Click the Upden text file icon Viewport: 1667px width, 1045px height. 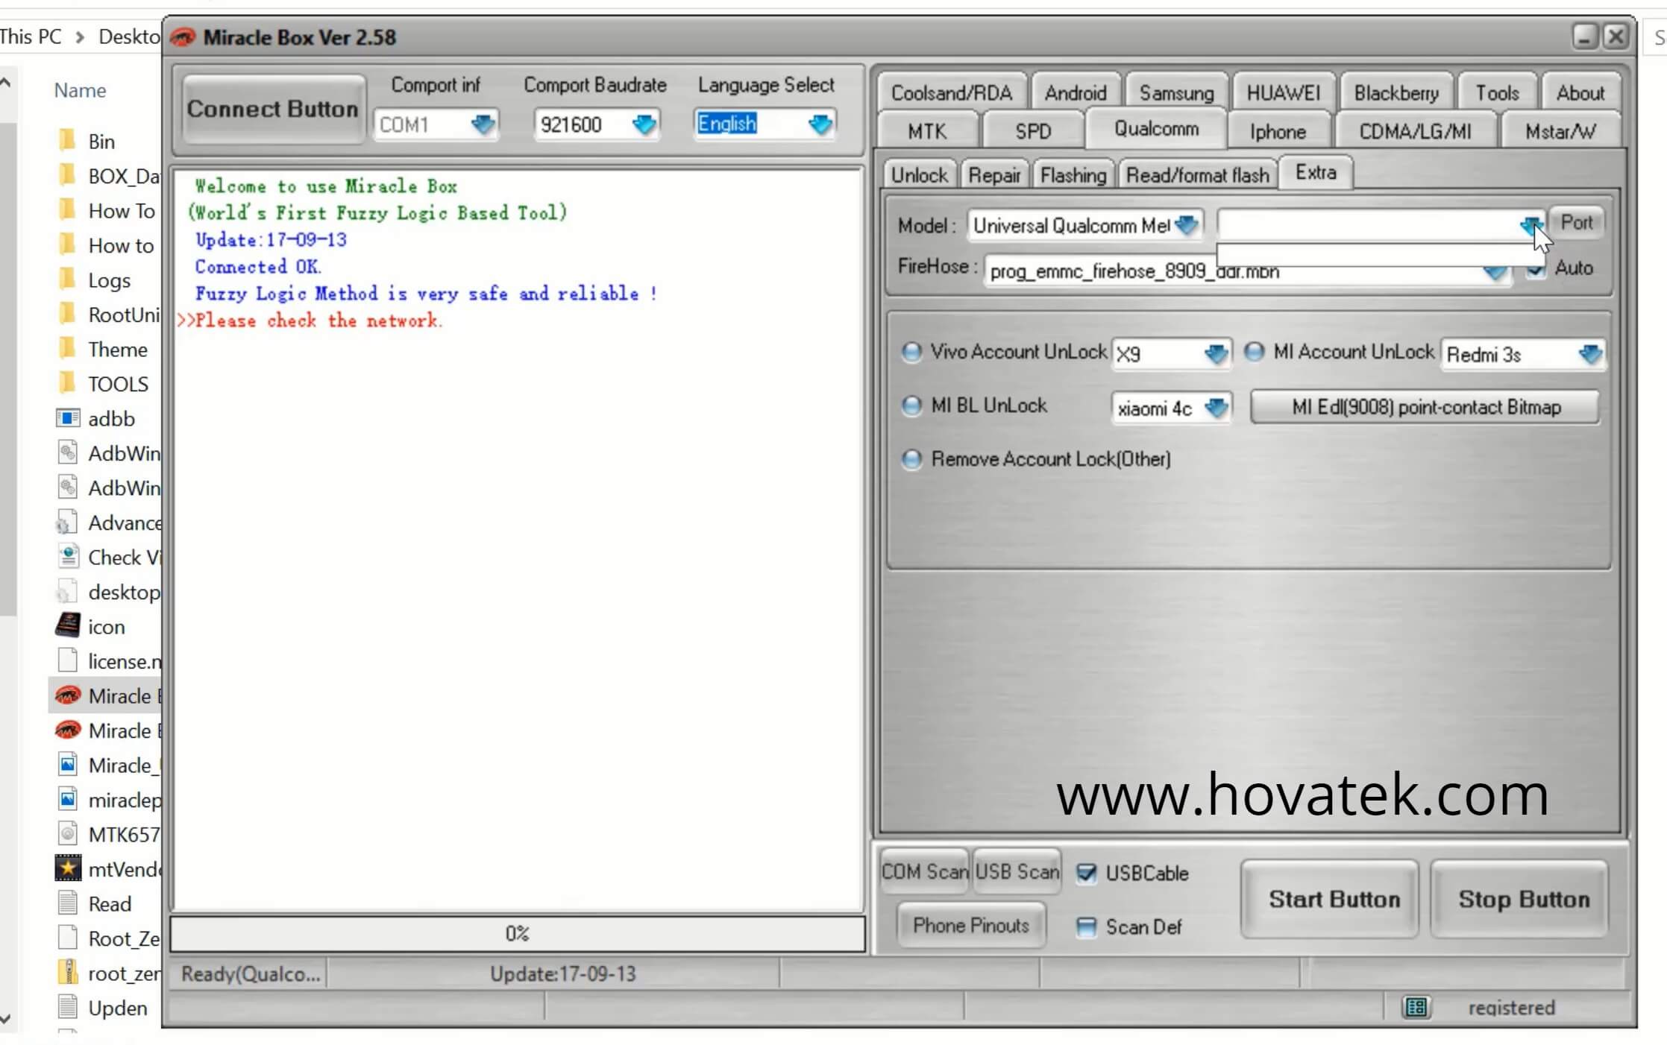tap(67, 1007)
